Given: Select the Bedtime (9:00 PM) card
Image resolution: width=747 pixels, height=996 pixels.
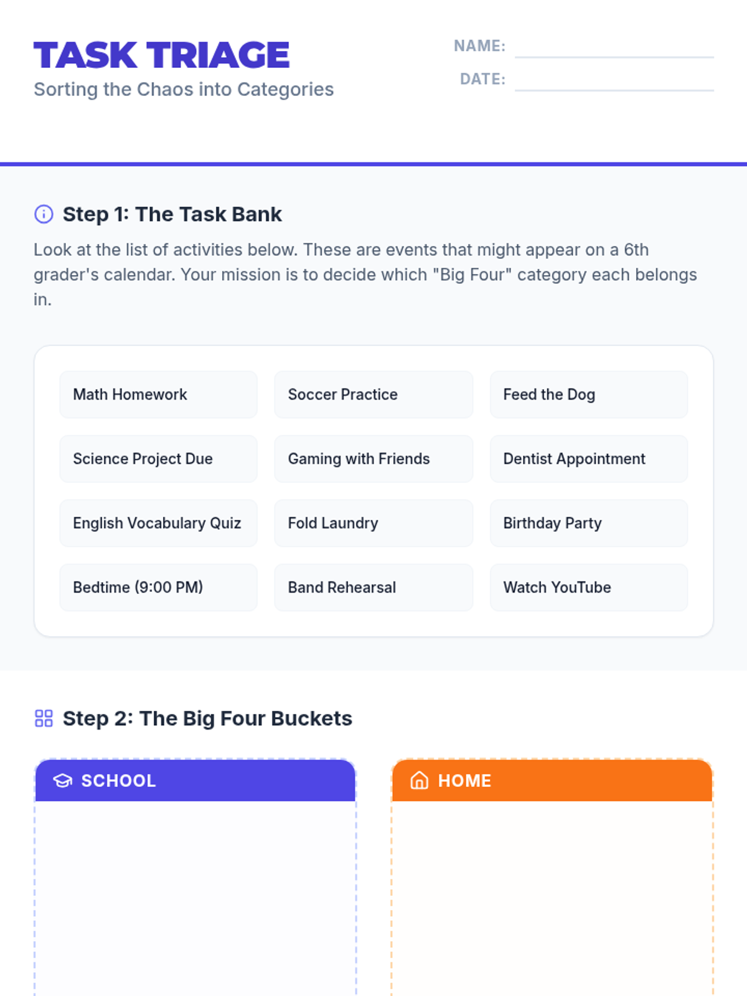Looking at the screenshot, I should coord(158,588).
